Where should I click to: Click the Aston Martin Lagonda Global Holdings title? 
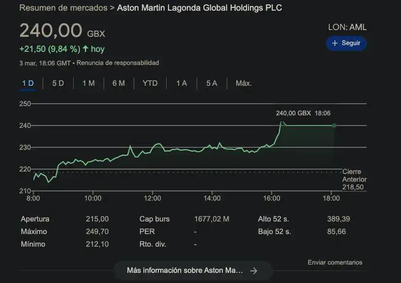pos(200,8)
